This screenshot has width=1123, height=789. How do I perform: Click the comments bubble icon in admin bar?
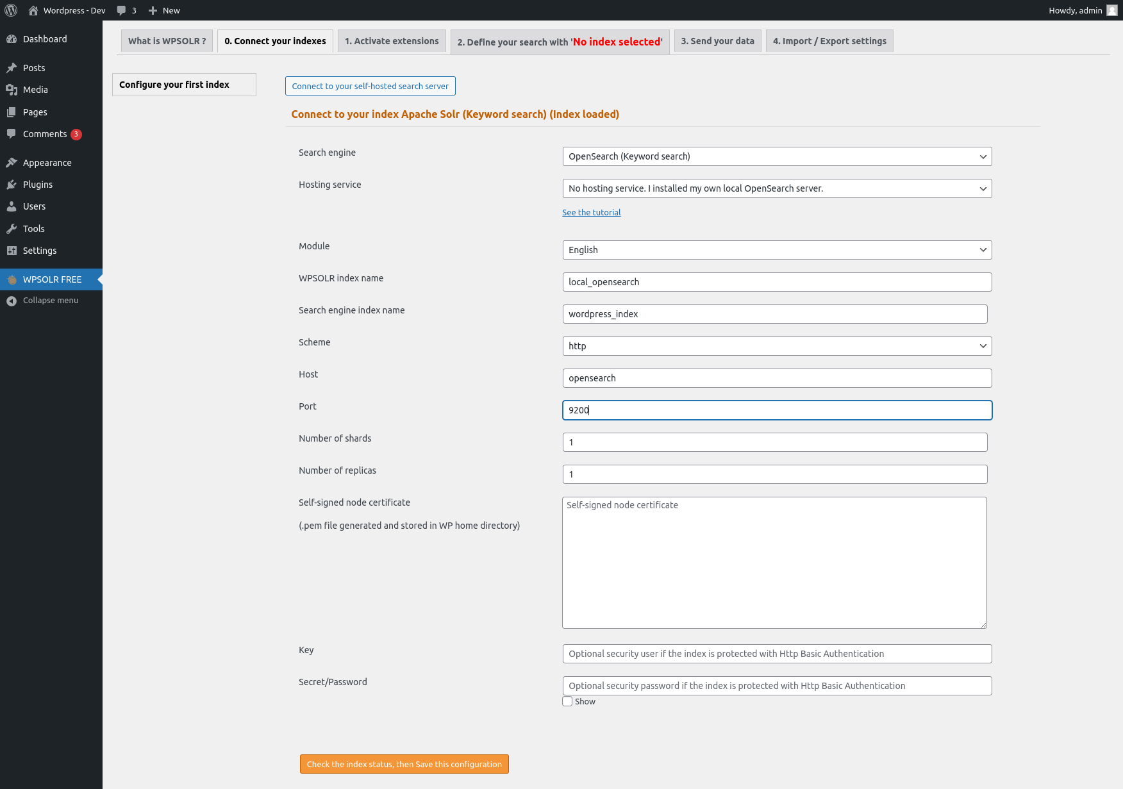pos(121,10)
